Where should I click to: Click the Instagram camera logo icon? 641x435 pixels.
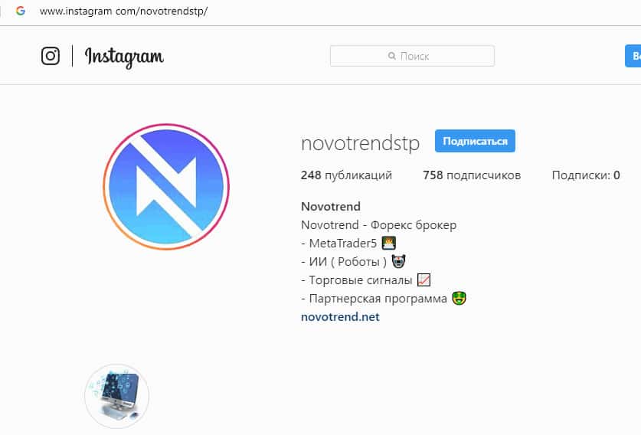[51, 56]
